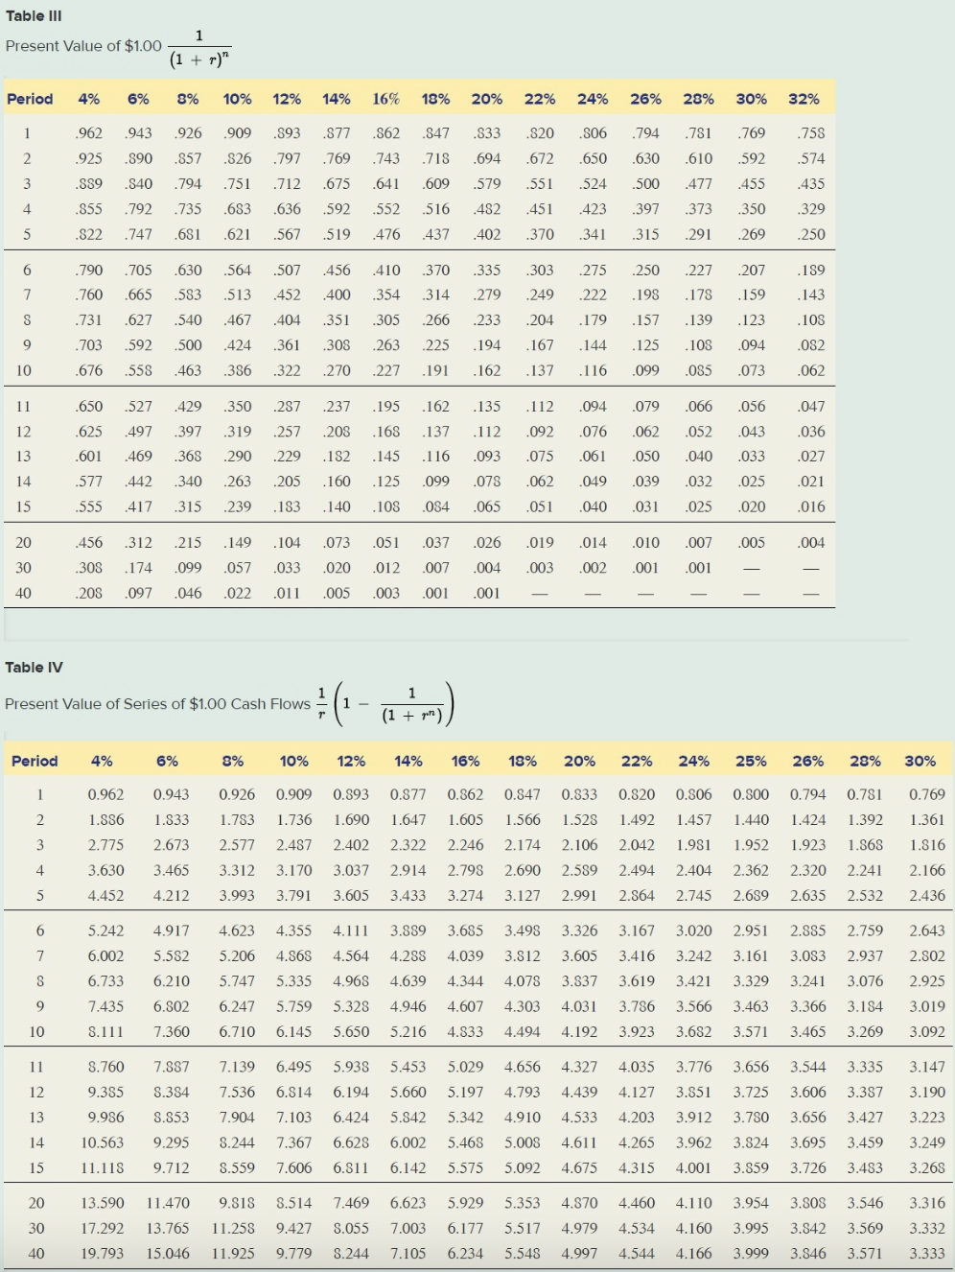Select the value 19.793 for Period 40
Screen dimensions: 955x1272
tap(104, 1254)
